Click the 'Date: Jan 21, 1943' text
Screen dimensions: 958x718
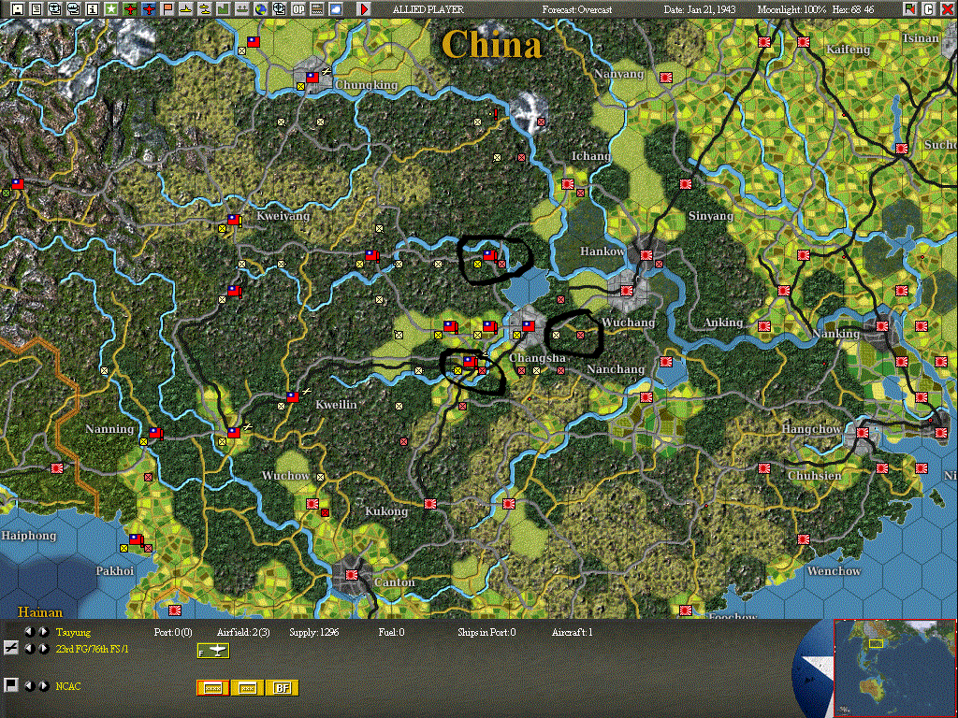pos(700,9)
